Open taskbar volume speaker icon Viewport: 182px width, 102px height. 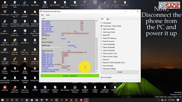(x=165, y=100)
